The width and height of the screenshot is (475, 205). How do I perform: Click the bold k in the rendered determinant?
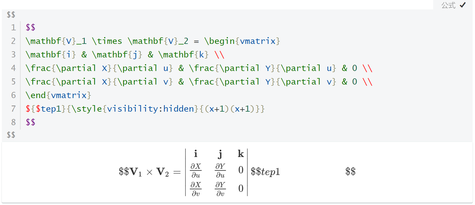[x=241, y=154]
